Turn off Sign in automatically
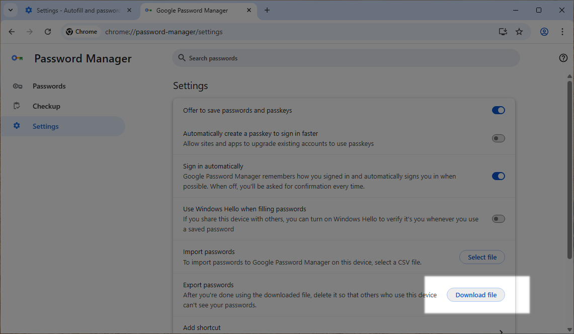Viewport: 574px width, 334px height. (498, 176)
